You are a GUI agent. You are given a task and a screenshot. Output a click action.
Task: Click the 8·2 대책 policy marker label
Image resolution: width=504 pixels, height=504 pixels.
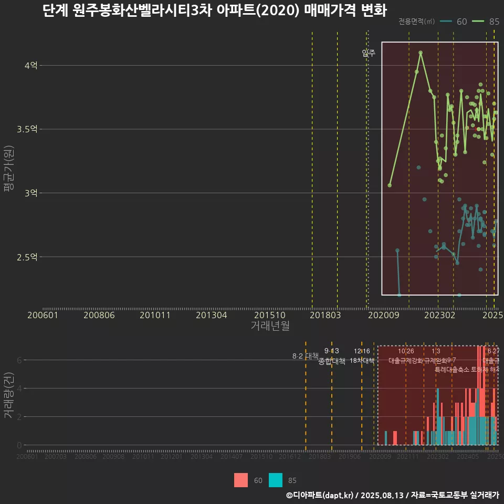point(306,356)
